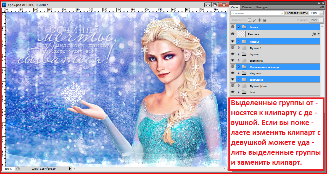Click the folder icon of the Фон group
The width and height of the screenshot is (327, 174).
point(244,92)
